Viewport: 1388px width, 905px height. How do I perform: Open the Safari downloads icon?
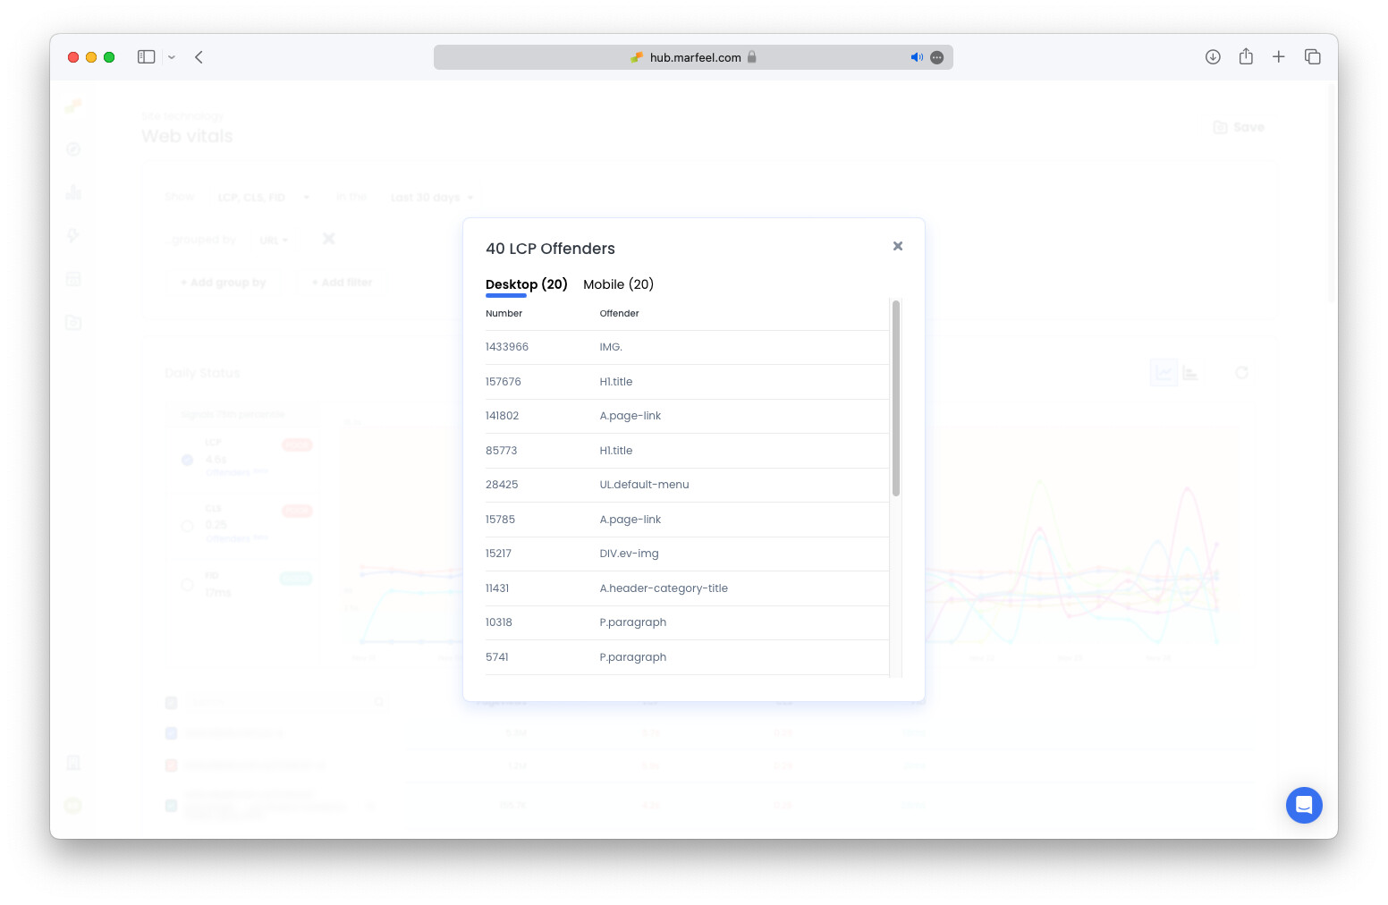[1212, 57]
